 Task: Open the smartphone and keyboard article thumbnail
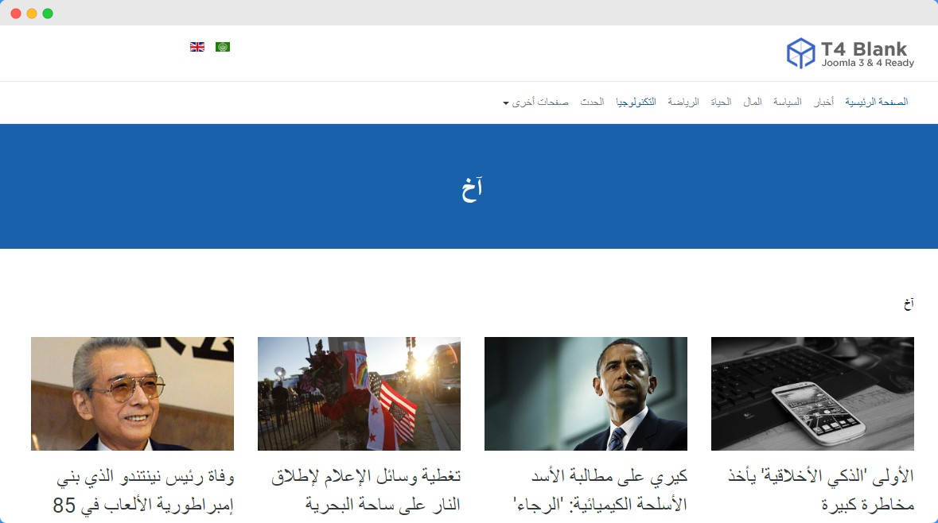tap(812, 393)
